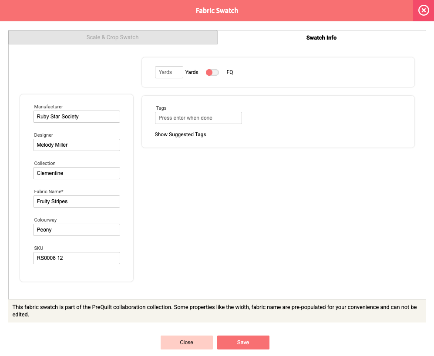Close the Fabric Swatch dialog with X icon
This screenshot has height=356, width=434.
pyautogui.click(x=423, y=10)
